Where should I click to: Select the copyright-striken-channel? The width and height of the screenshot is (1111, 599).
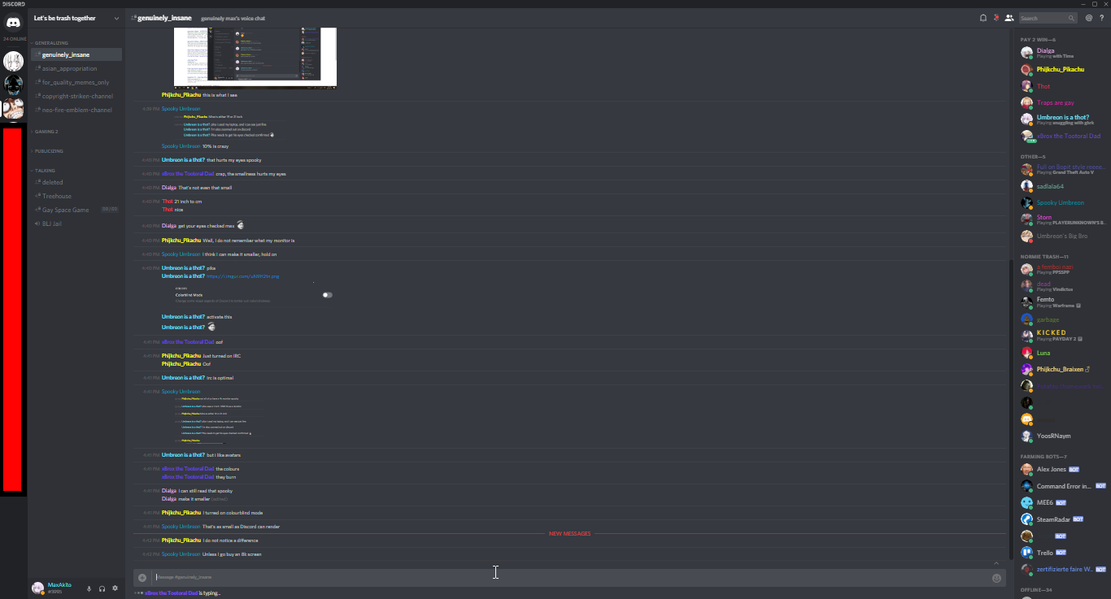tap(76, 96)
